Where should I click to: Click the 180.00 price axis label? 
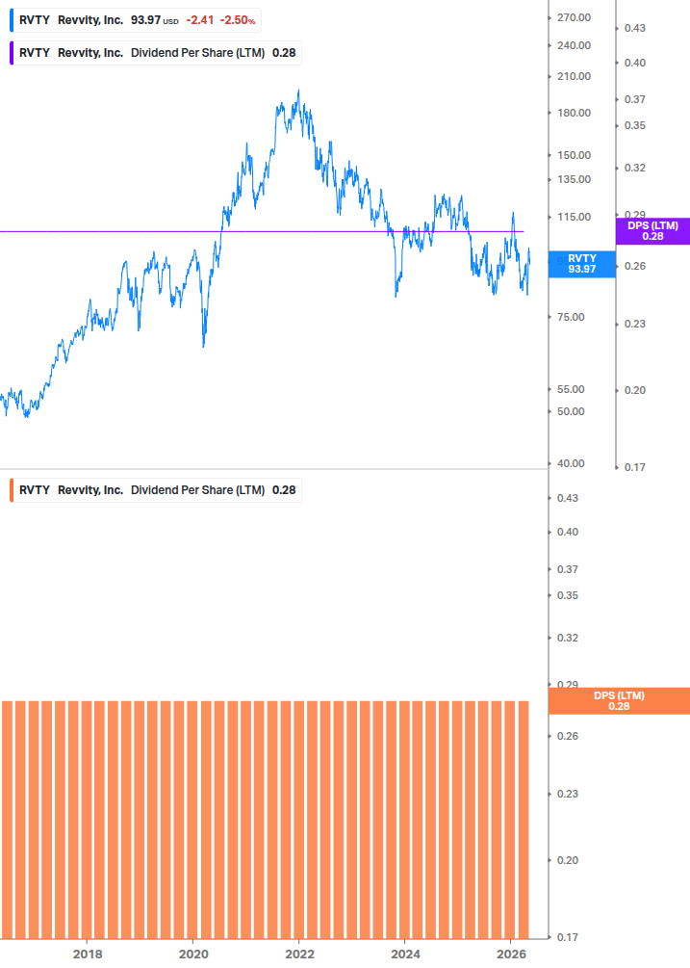pyautogui.click(x=575, y=113)
